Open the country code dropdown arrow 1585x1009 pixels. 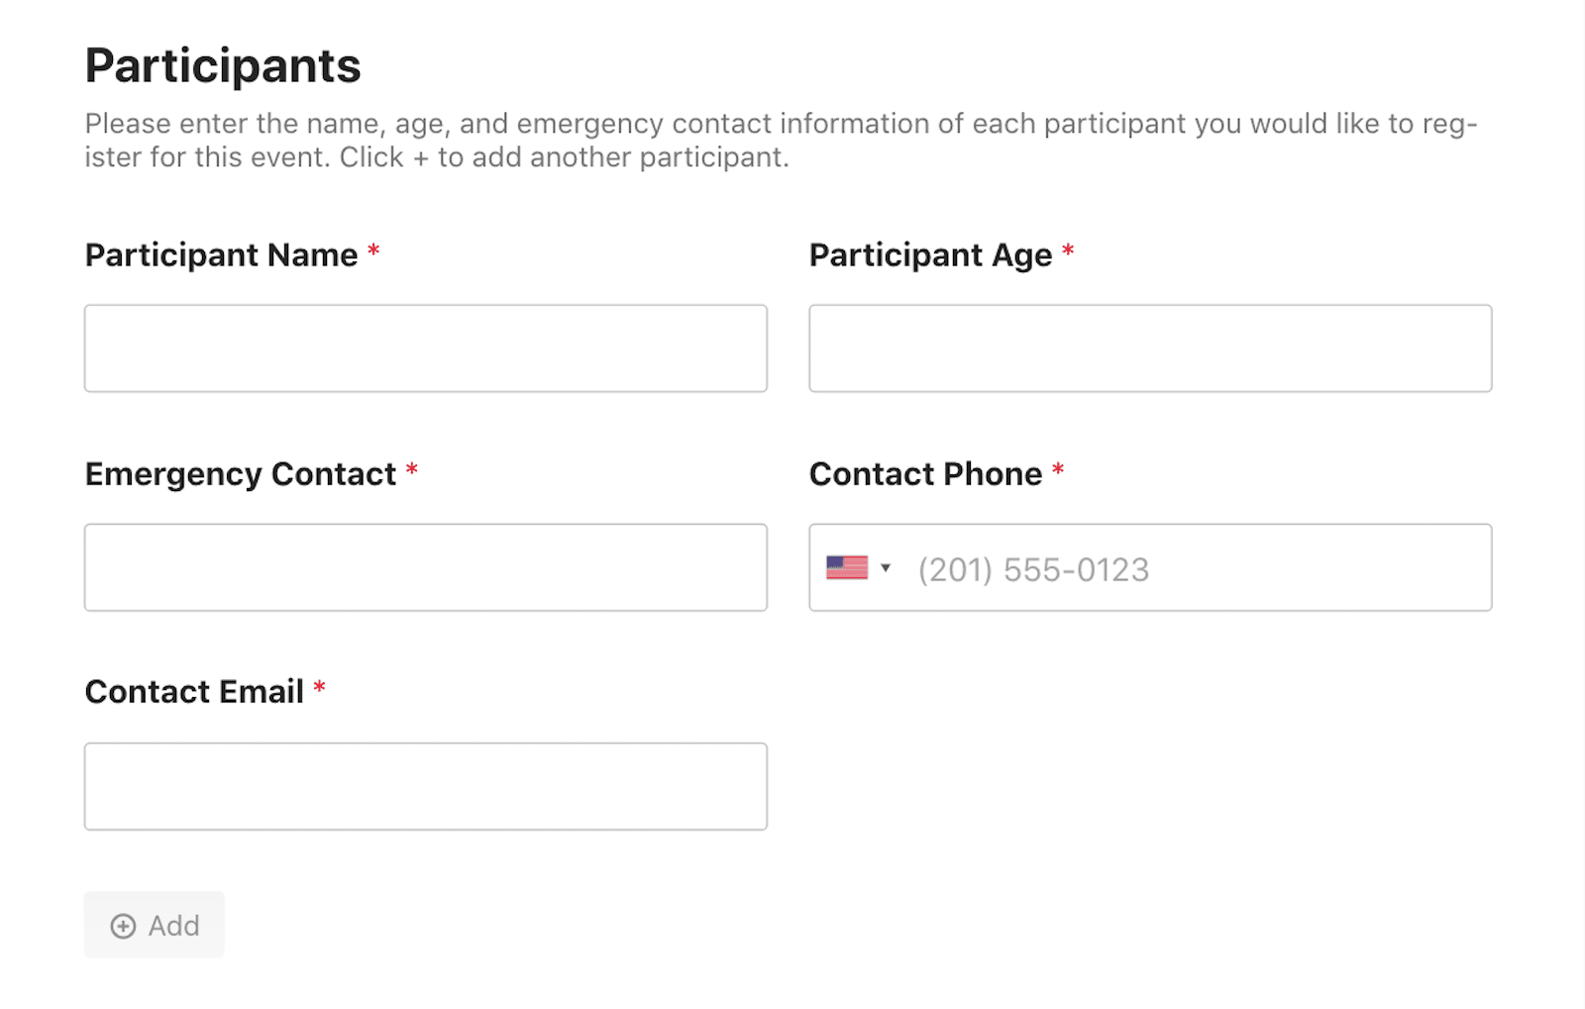click(886, 567)
